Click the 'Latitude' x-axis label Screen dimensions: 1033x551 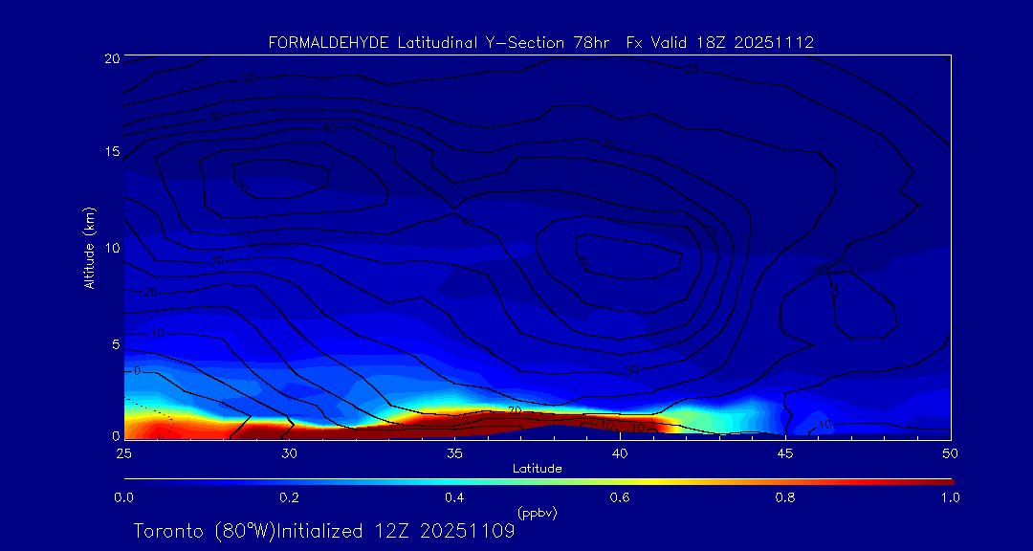point(537,468)
